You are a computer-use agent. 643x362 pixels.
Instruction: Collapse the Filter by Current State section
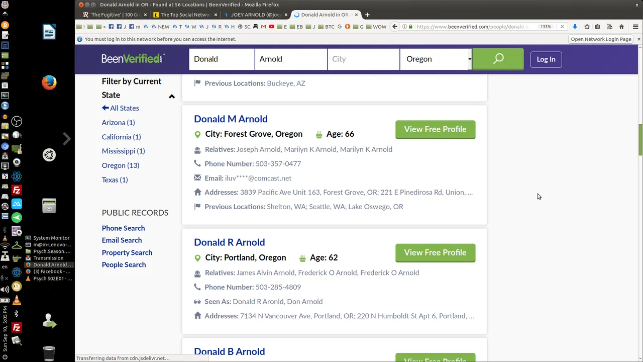(171, 96)
